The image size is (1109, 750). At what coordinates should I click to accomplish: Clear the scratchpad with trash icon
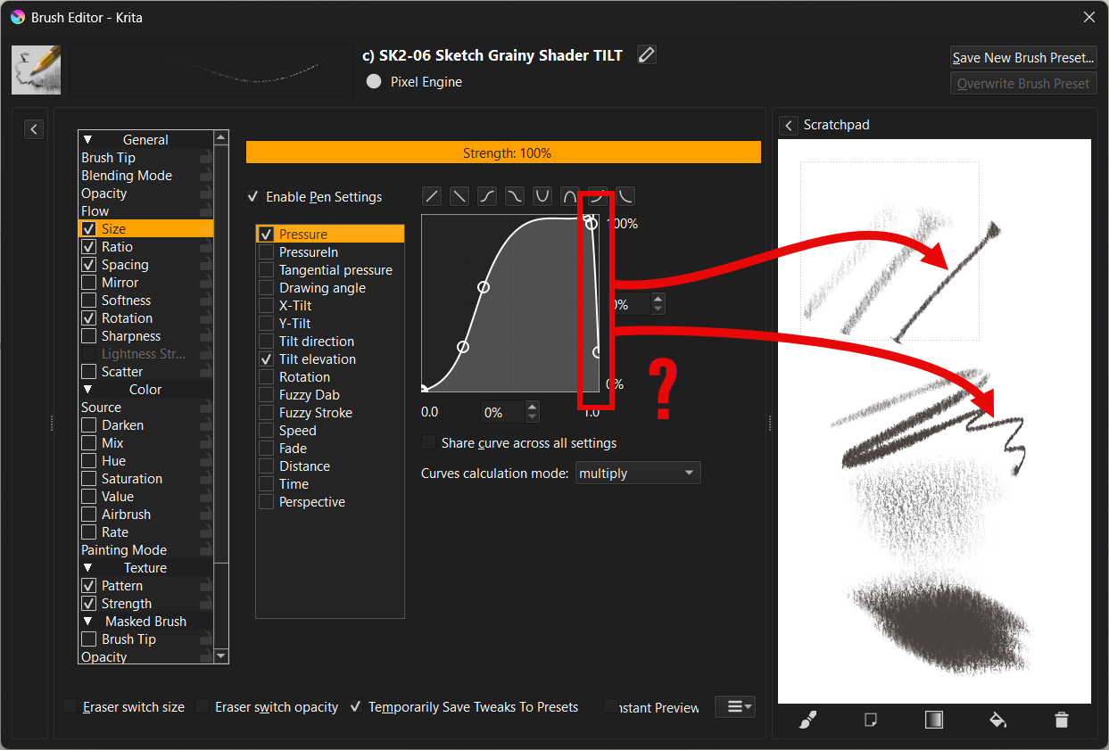click(x=1061, y=720)
